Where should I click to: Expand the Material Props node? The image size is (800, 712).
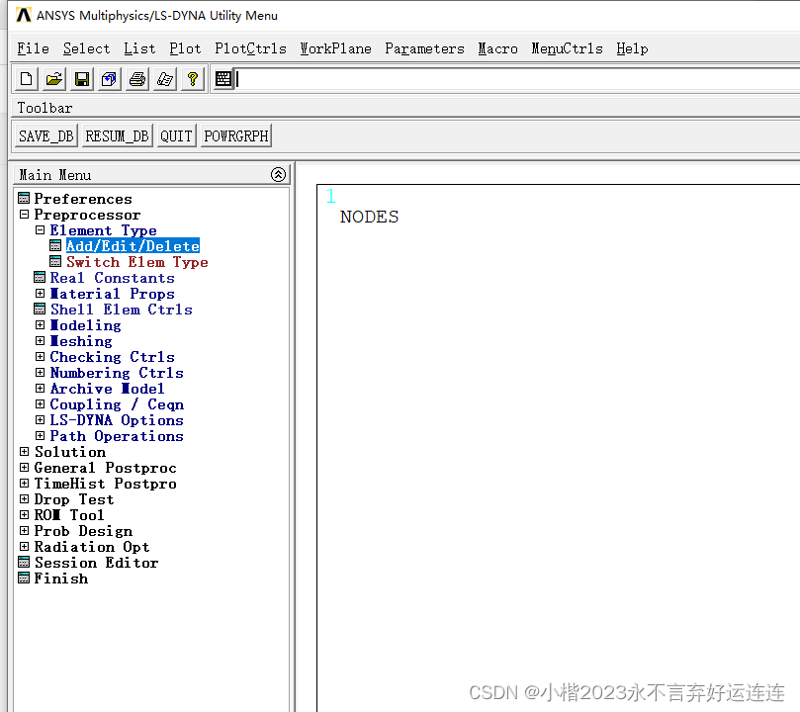coord(40,294)
